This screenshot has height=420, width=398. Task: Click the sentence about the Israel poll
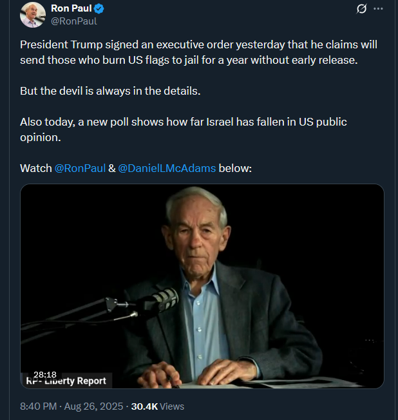(184, 129)
